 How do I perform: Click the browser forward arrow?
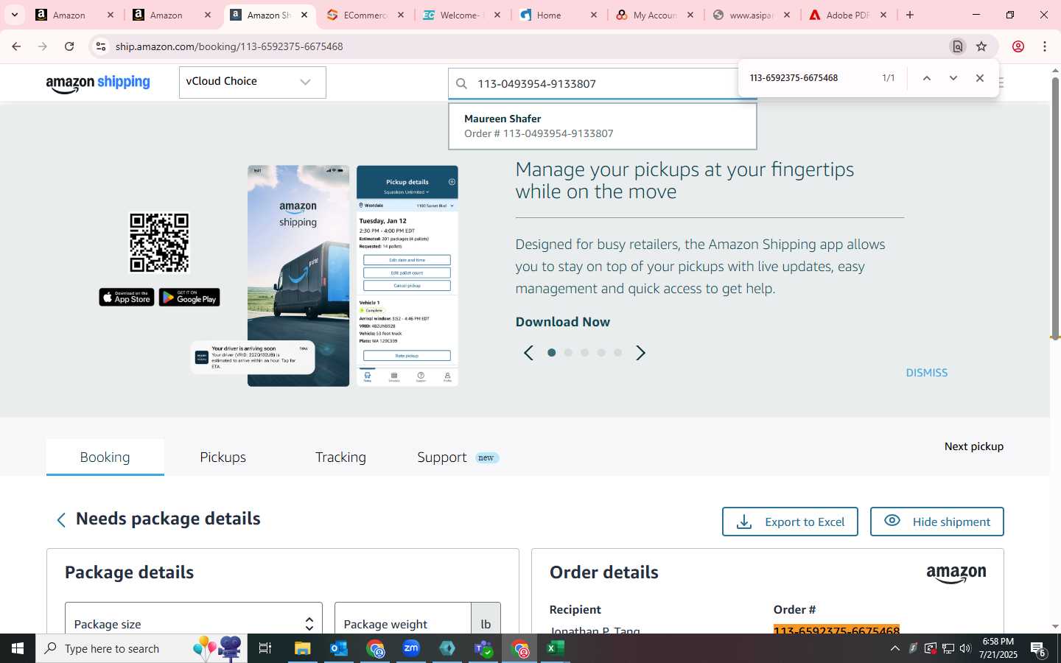coord(43,46)
